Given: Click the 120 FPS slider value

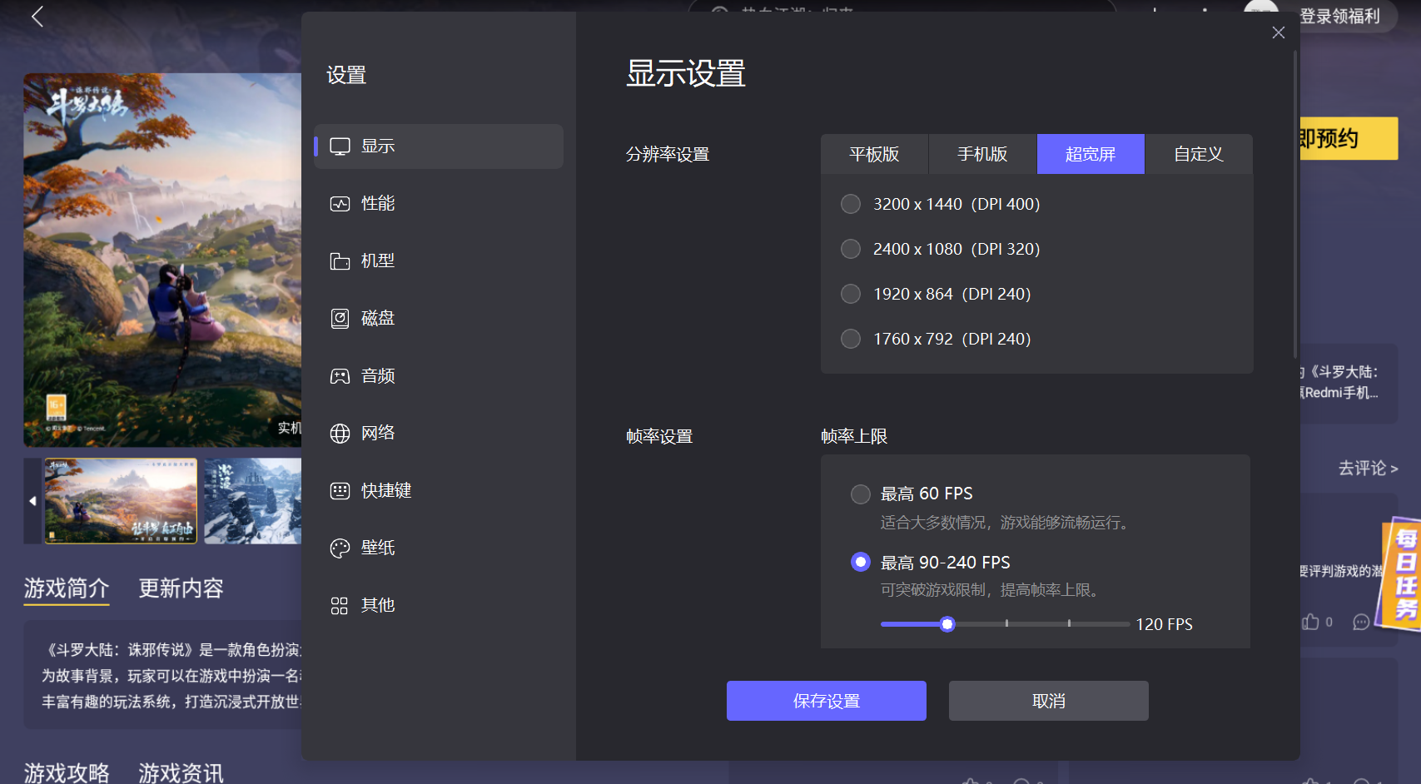Looking at the screenshot, I should [x=1165, y=624].
